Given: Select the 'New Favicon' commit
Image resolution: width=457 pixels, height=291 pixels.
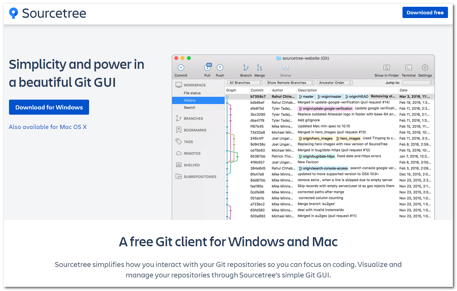Looking at the screenshot, I should pos(330,162).
